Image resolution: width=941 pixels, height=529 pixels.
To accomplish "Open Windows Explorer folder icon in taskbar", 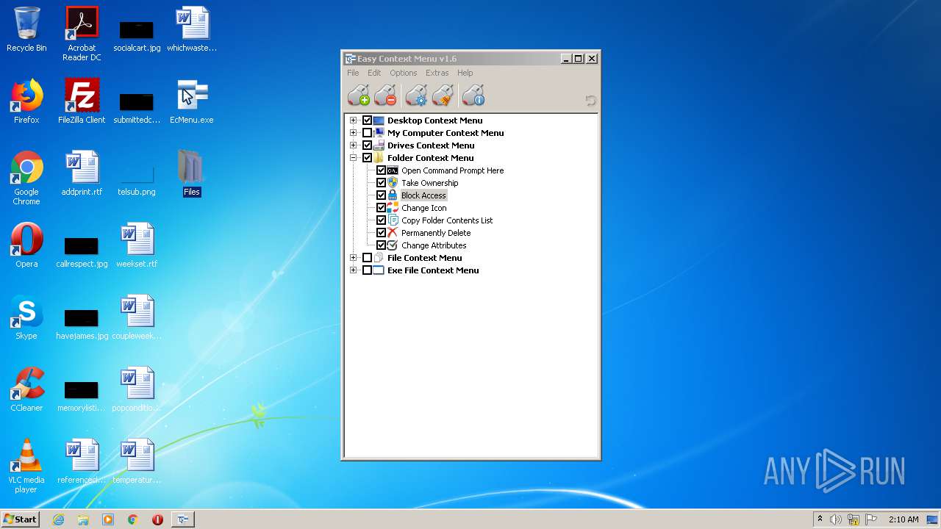I will pyautogui.click(x=83, y=519).
